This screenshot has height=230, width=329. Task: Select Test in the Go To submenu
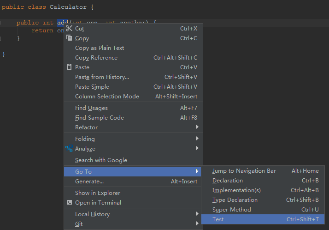tap(263, 219)
